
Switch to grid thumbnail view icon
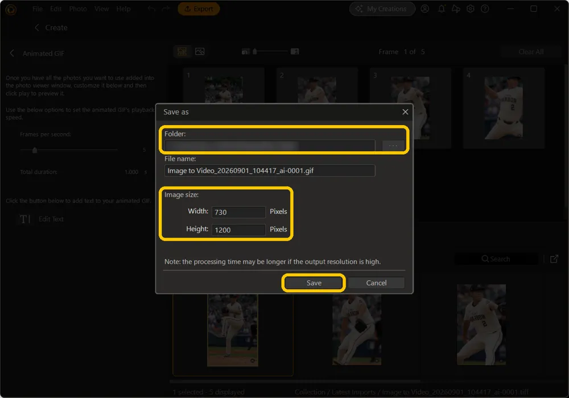coord(182,52)
